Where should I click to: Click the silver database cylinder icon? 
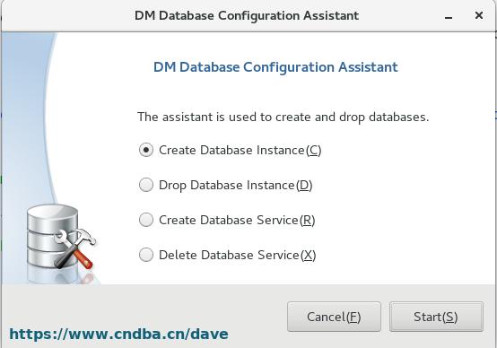point(52,236)
